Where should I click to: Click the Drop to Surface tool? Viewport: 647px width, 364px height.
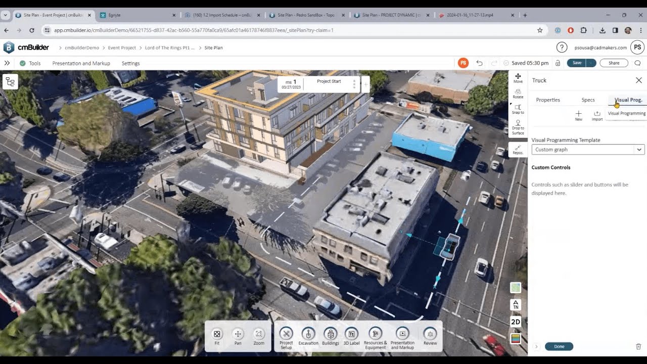click(x=518, y=127)
